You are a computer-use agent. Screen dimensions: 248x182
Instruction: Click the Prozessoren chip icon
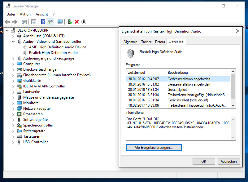click(x=19, y=114)
